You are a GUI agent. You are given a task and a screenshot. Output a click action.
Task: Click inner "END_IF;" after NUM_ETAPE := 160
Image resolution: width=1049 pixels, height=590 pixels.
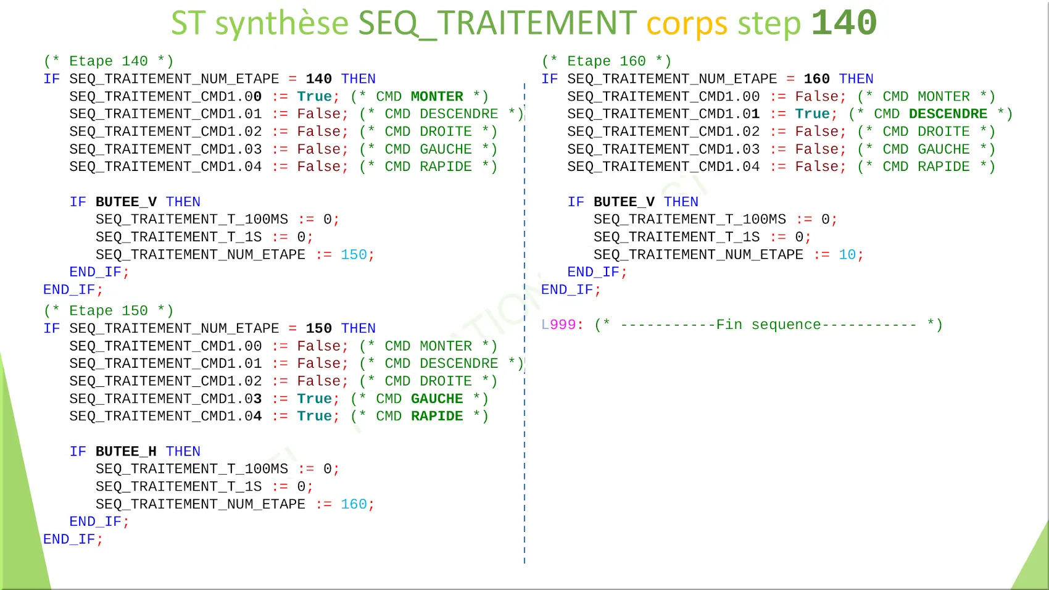(99, 521)
